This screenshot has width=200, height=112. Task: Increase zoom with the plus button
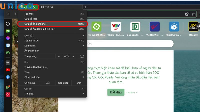click(73, 56)
